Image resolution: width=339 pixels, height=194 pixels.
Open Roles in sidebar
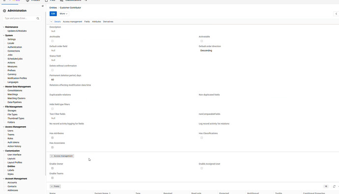coord(10,139)
